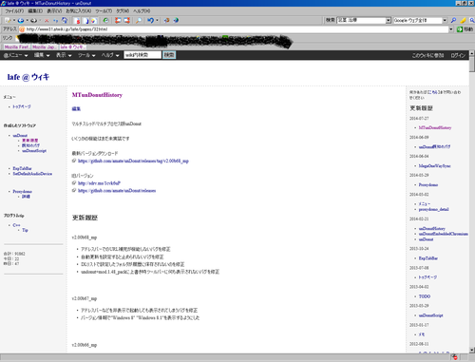This screenshot has height=362, width=475.
Task: Open the ファイル(F) menu
Action: (x=14, y=11)
